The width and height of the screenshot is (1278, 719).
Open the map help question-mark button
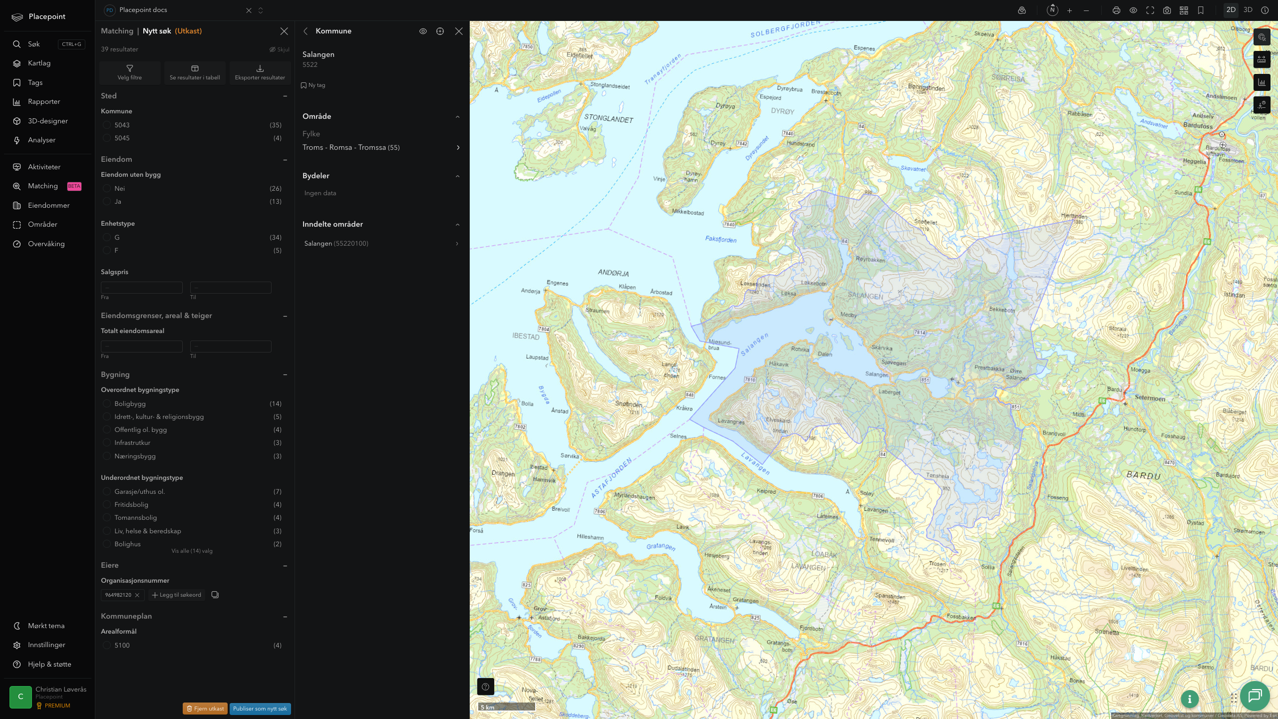tap(486, 687)
